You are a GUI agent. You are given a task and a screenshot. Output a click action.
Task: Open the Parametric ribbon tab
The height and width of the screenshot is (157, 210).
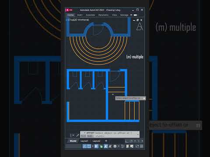tap(103, 15)
